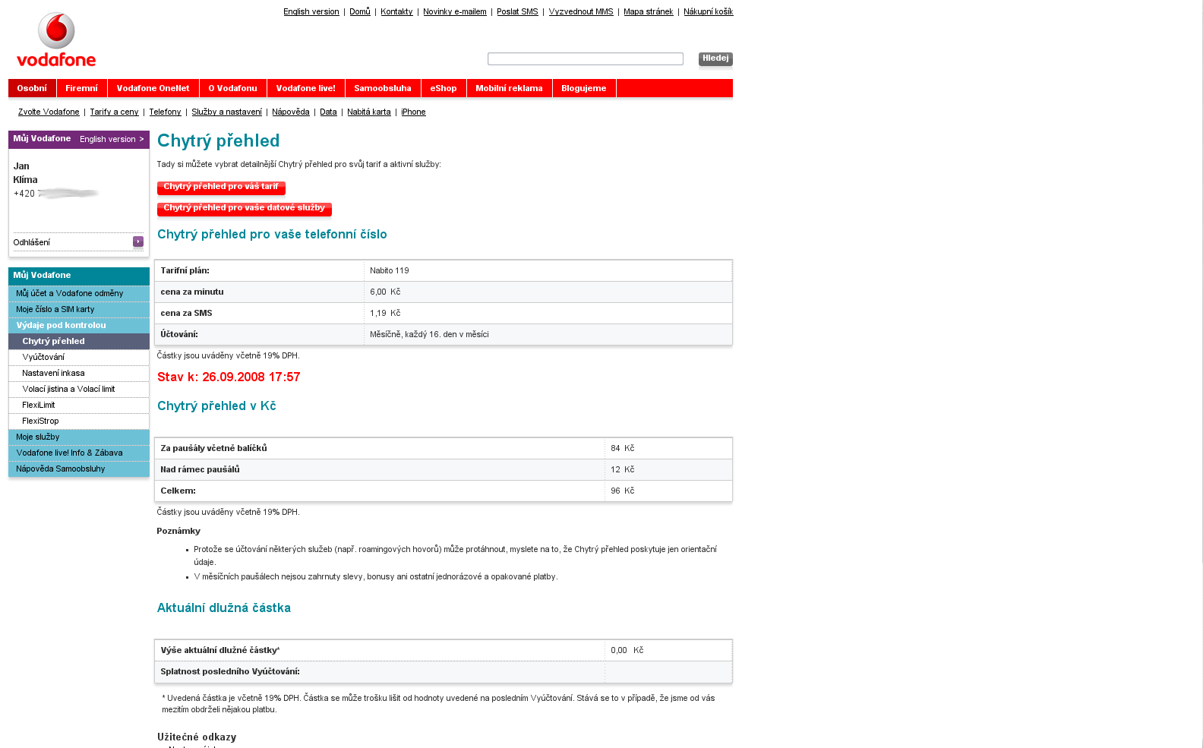
Task: Click the Stav k: 26.09.2008 17:57 text
Action: pyautogui.click(x=229, y=377)
